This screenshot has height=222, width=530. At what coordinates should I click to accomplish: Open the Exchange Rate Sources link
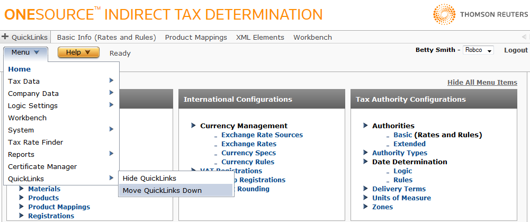point(262,135)
